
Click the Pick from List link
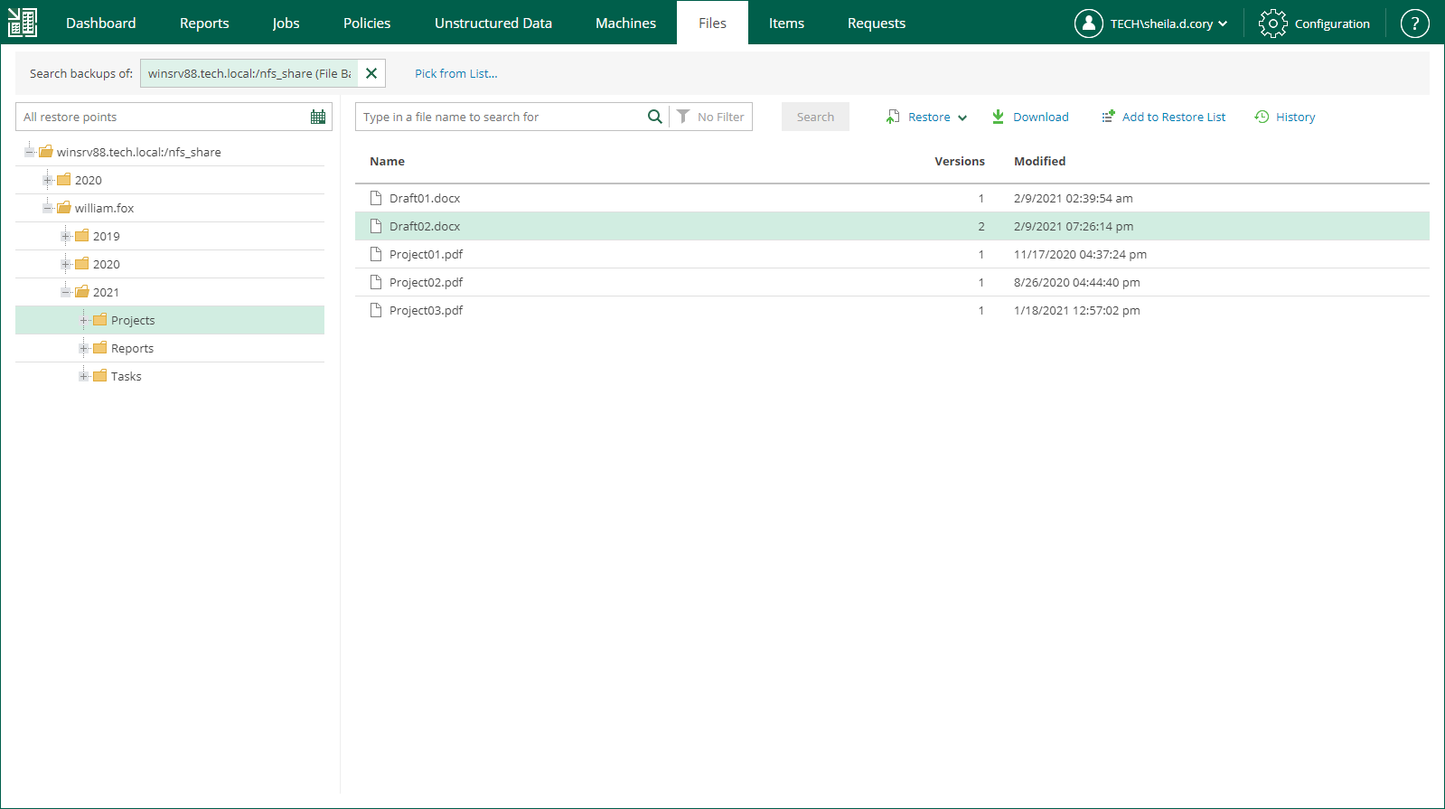[x=455, y=74]
